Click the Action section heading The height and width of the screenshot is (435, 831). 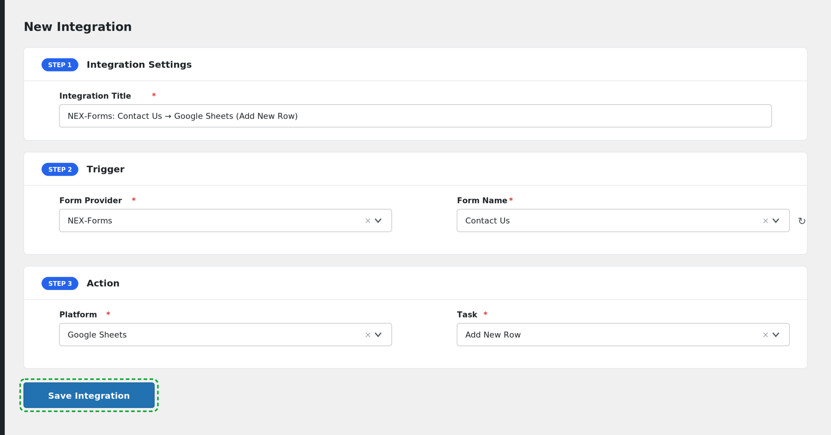pyautogui.click(x=103, y=283)
